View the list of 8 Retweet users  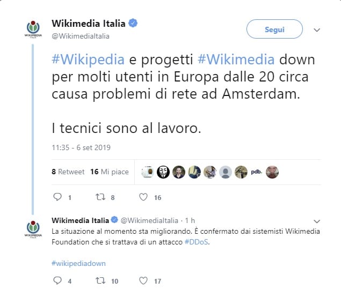[68, 172]
